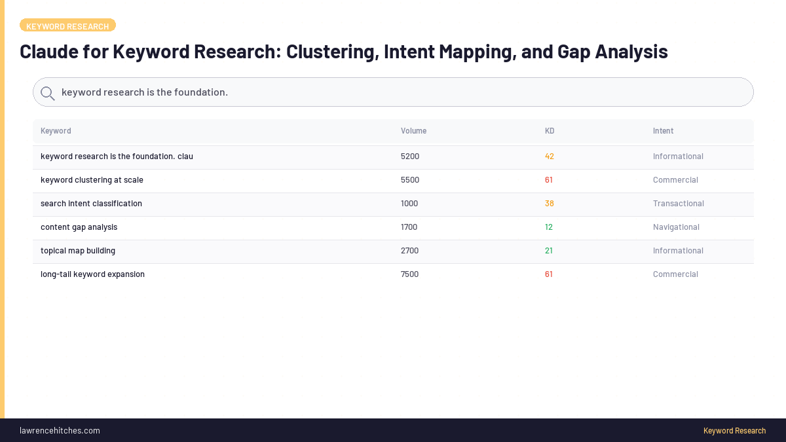Click the Informational intent label
Image resolution: width=786 pixels, height=442 pixels.
pos(678,156)
